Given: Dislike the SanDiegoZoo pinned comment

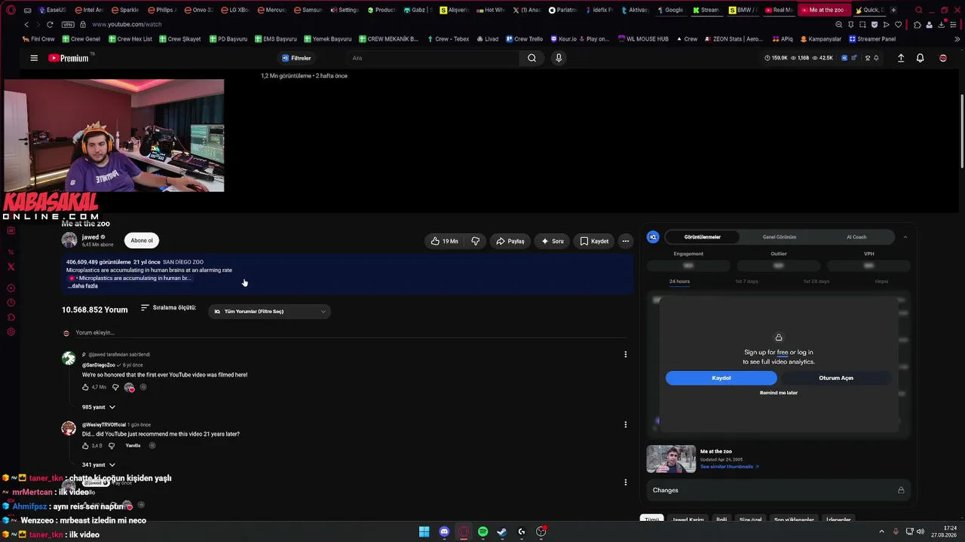Looking at the screenshot, I should click(115, 387).
